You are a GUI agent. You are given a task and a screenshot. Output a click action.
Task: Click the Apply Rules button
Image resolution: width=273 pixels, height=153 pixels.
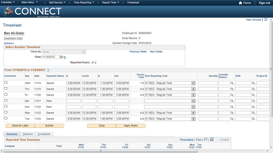coord(131,126)
